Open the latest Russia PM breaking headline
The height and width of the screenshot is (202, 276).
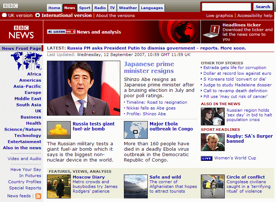tap(156, 48)
